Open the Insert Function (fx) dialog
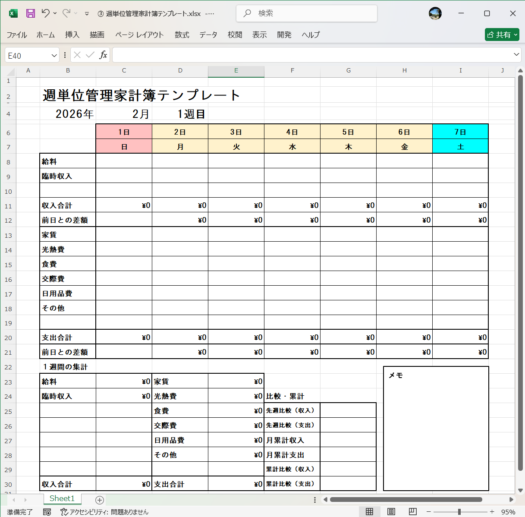Screen dimensions: 525x517 [103, 55]
